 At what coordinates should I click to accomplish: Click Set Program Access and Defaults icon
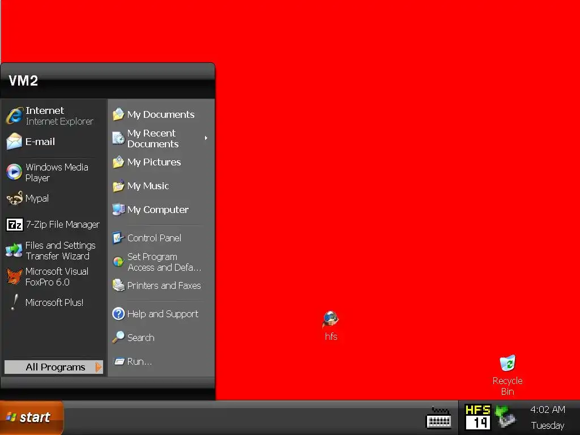click(x=118, y=262)
